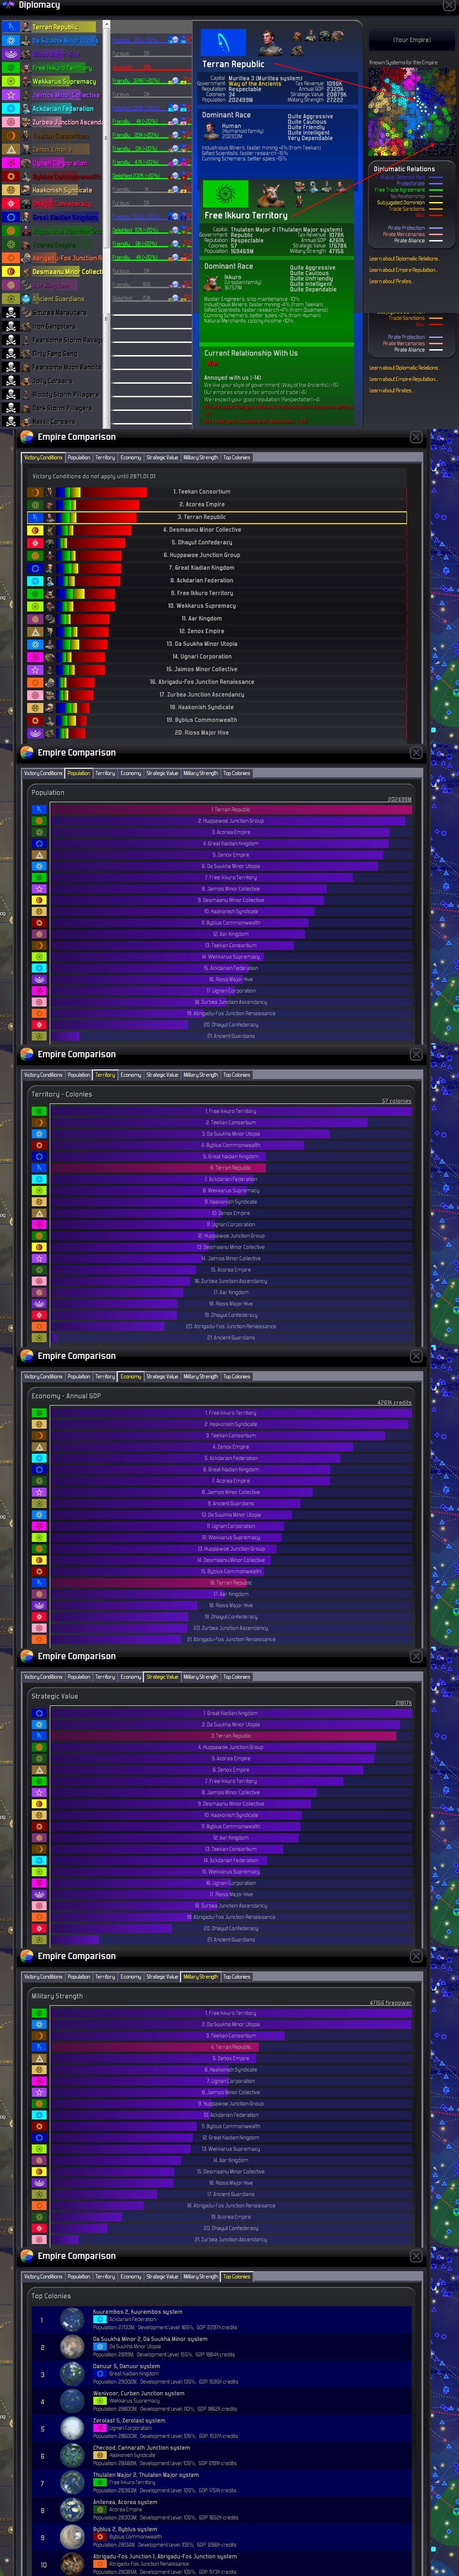Click '1. Terran Republic' bar in Population chart
This screenshot has height=2576, width=459.
pos(231,810)
